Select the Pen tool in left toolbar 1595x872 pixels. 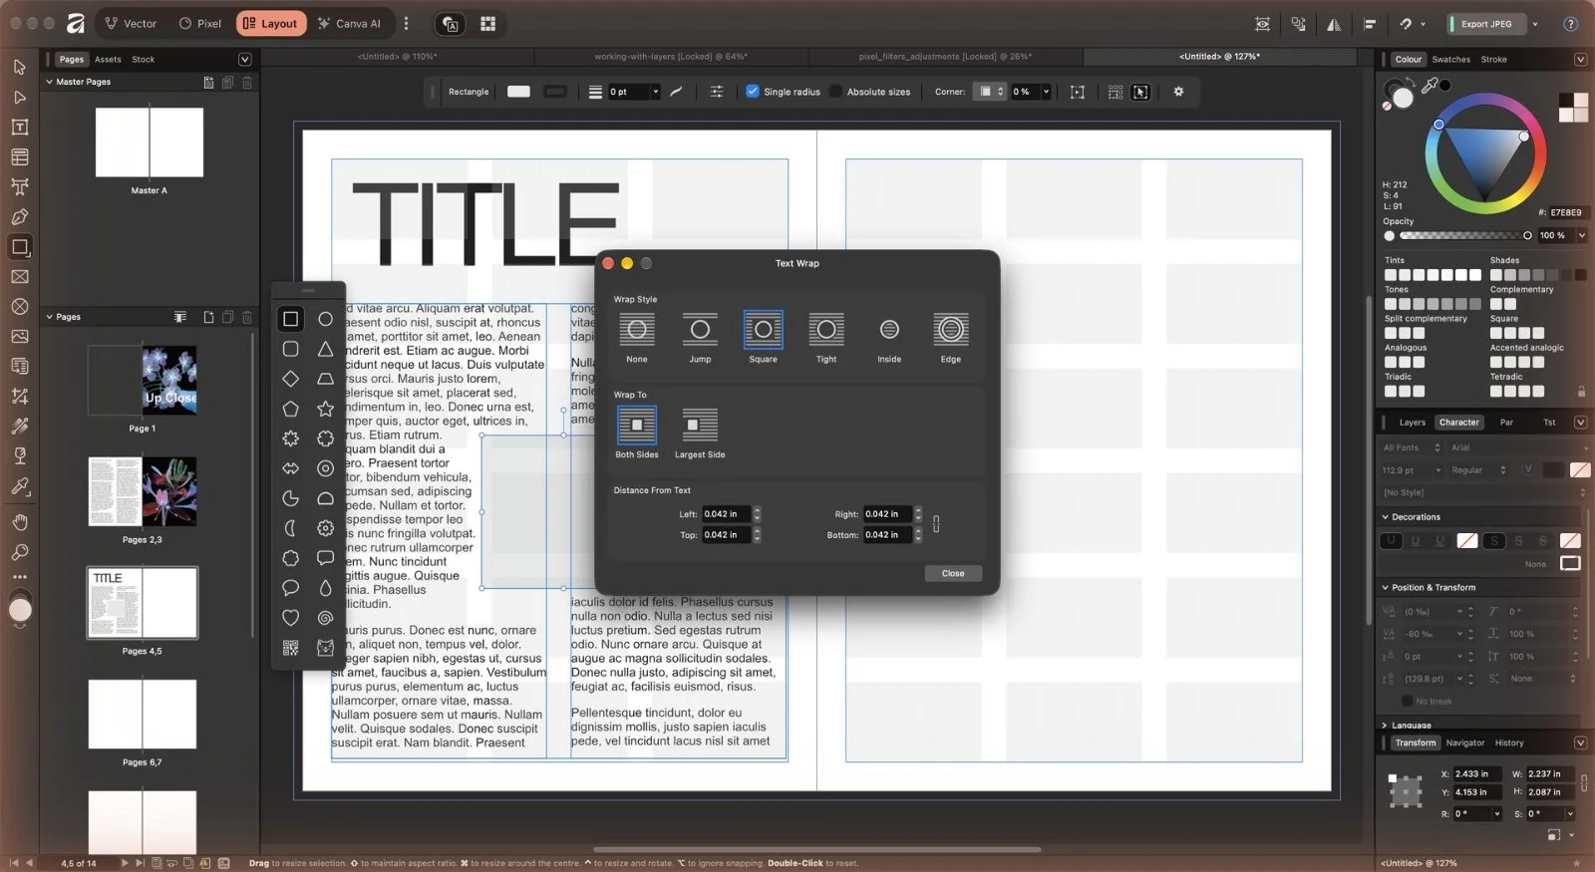[x=20, y=217]
